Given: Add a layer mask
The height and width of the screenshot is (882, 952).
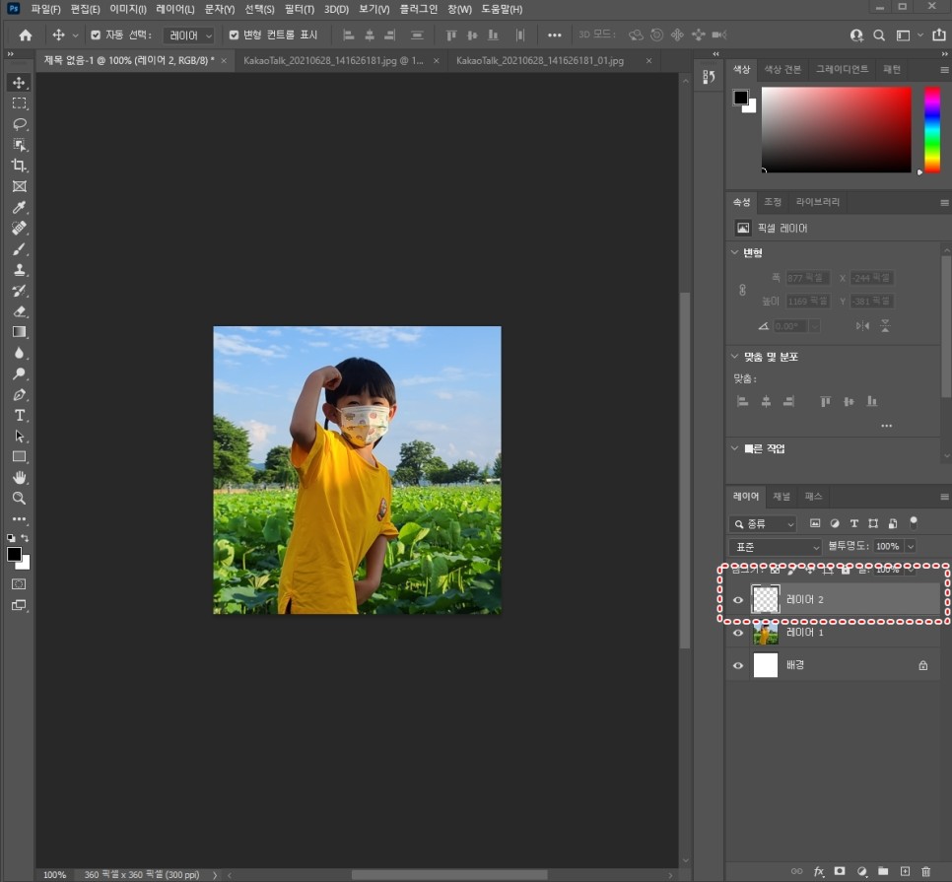Looking at the screenshot, I should point(840,871).
